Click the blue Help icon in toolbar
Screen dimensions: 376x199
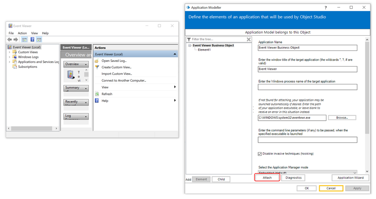[32, 39]
